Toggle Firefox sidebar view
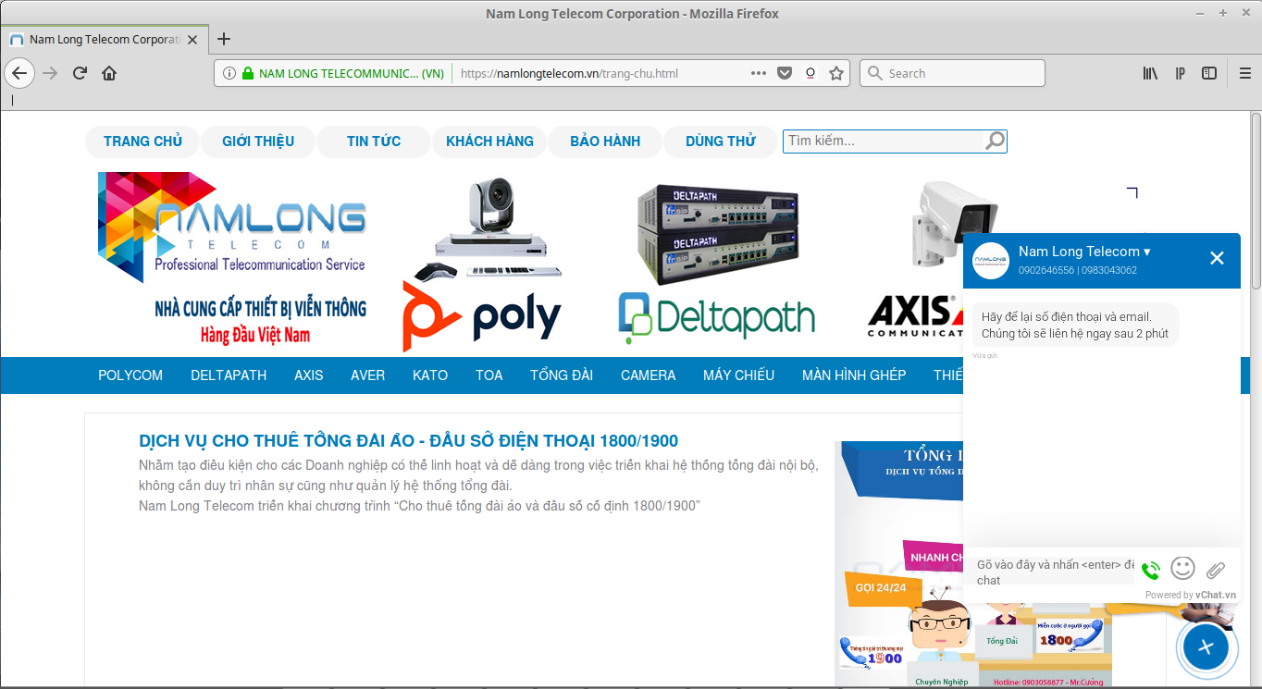Image resolution: width=1262 pixels, height=689 pixels. (x=1209, y=73)
